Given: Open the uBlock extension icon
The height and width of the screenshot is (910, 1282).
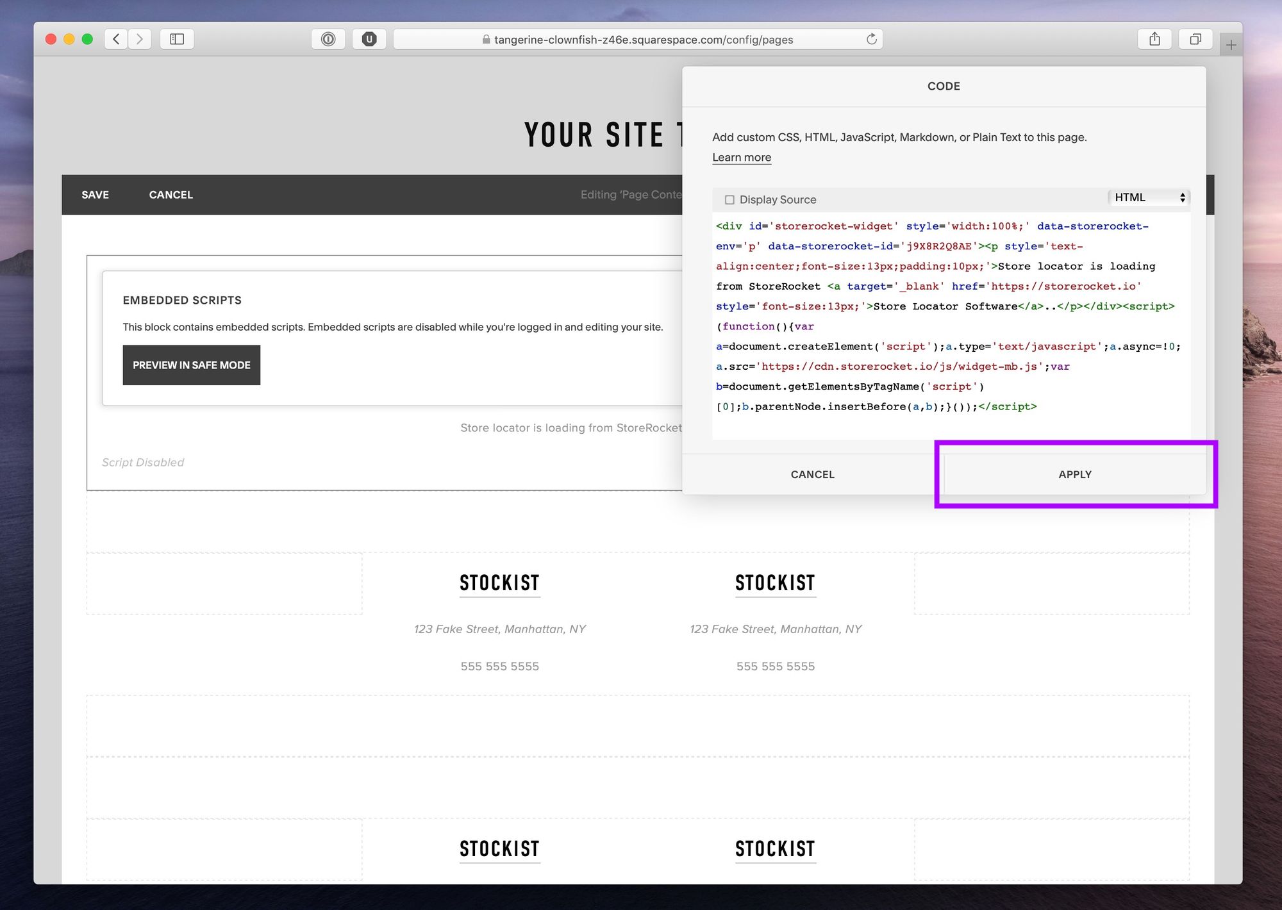Looking at the screenshot, I should tap(369, 39).
